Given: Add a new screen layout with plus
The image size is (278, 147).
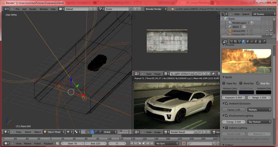Looking at the screenshot, I should coord(91,9).
